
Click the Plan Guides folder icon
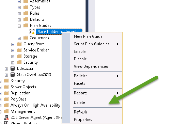point(26,26)
